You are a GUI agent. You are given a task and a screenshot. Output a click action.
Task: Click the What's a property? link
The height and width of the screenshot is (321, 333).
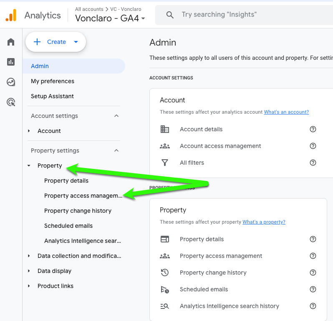coord(264,222)
